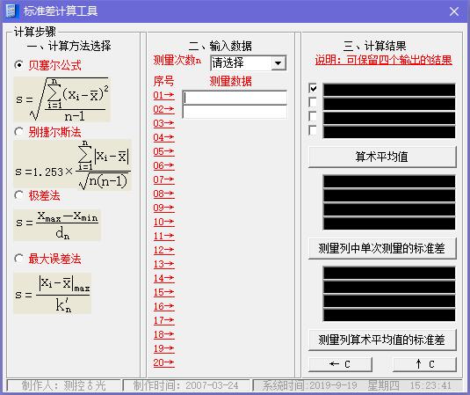Click sequence label 03→
Viewport: 470px width, 395px height.
[163, 123]
